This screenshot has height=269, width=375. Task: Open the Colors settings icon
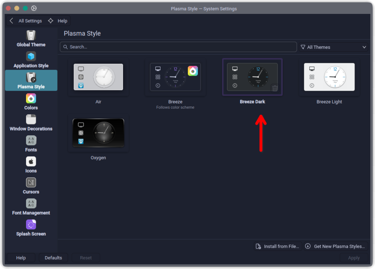(x=31, y=98)
